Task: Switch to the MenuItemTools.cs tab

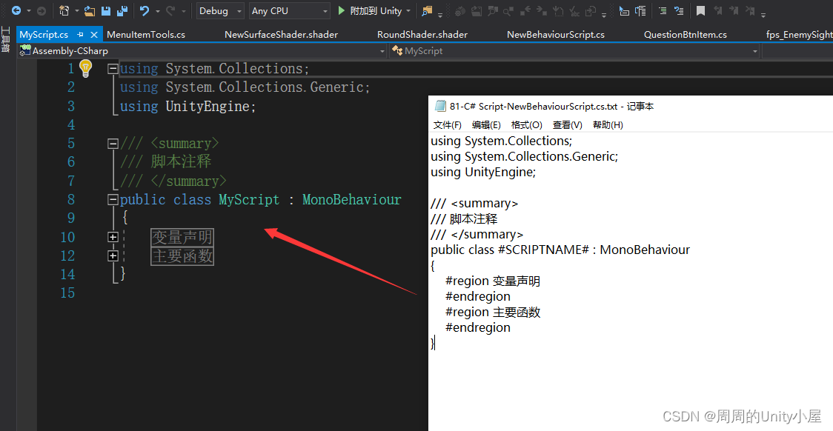Action: click(x=146, y=35)
